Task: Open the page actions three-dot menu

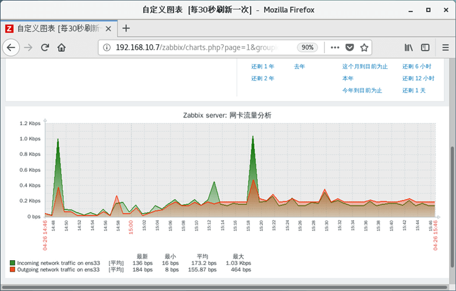Action: 335,48
